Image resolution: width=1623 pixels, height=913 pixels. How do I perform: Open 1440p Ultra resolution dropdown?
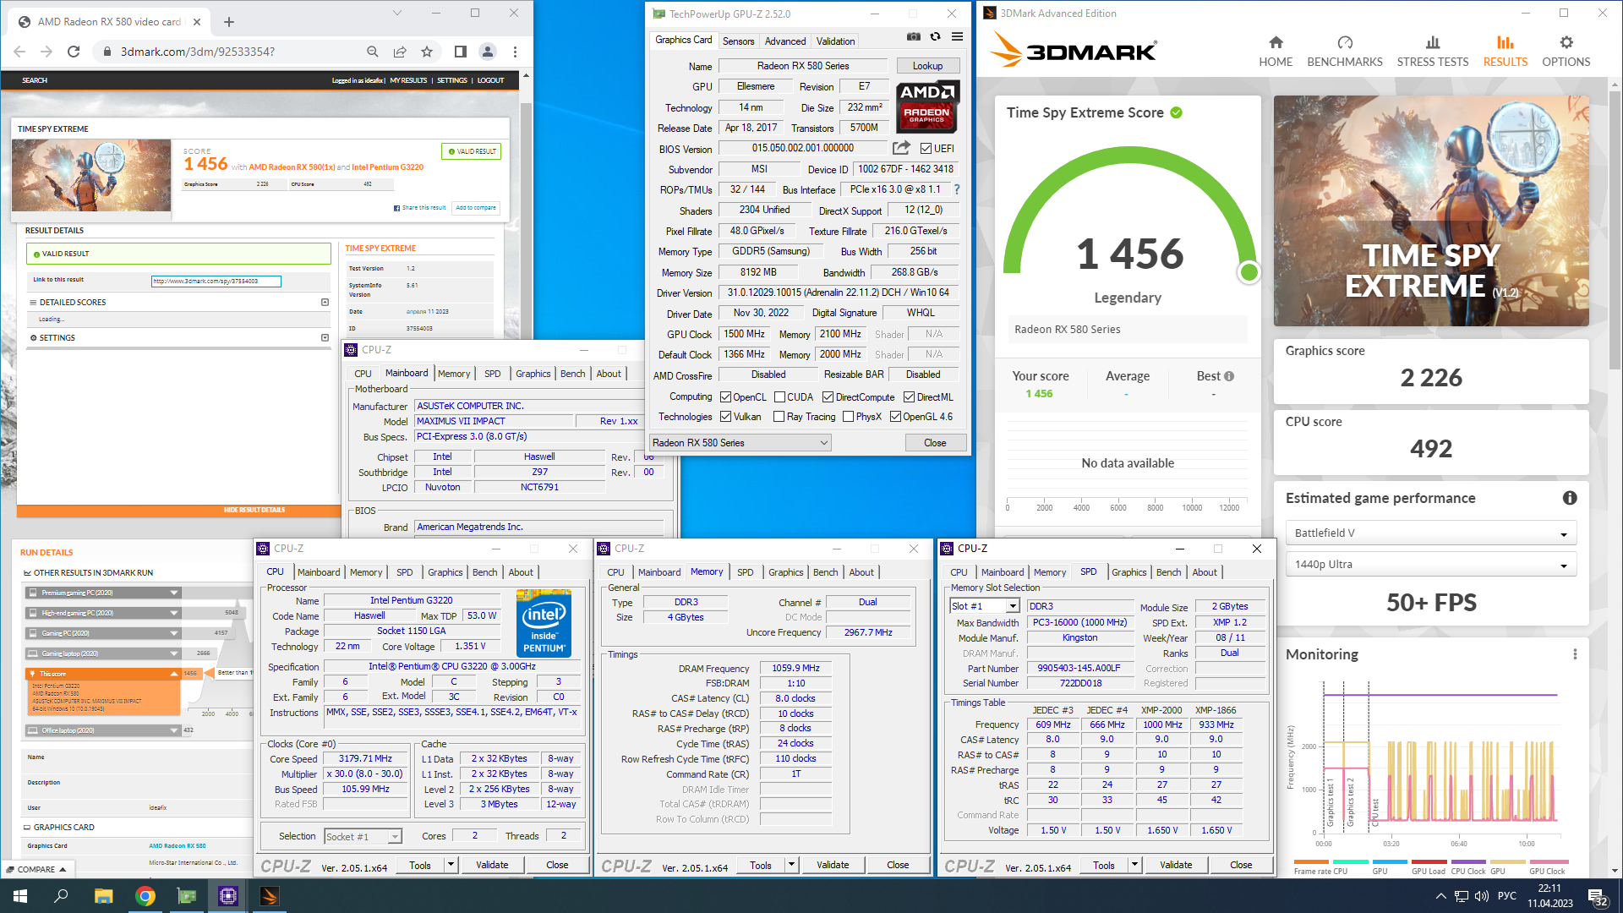point(1430,565)
